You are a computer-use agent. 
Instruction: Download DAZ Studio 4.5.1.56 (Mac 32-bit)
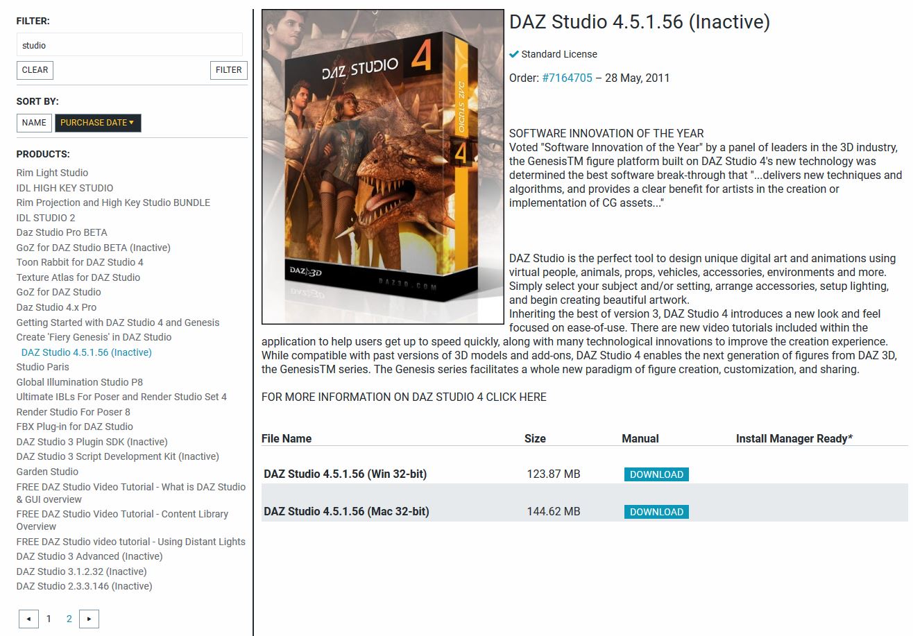pyautogui.click(x=656, y=512)
